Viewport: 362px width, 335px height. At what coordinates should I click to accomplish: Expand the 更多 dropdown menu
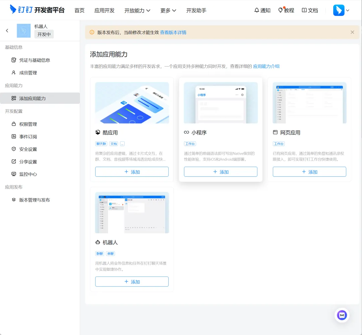click(x=168, y=10)
